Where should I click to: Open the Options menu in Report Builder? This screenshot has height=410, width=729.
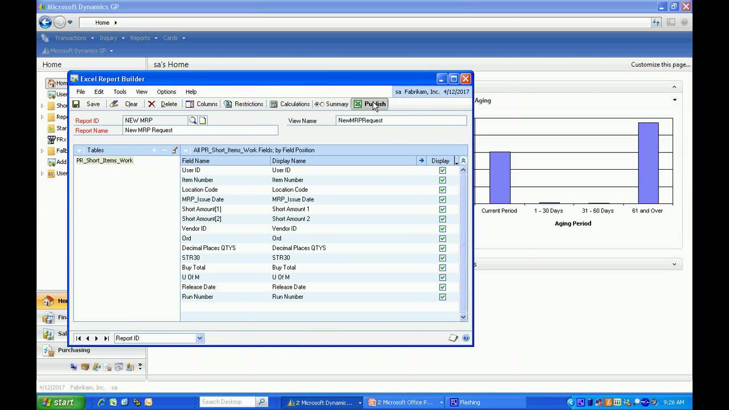[166, 92]
